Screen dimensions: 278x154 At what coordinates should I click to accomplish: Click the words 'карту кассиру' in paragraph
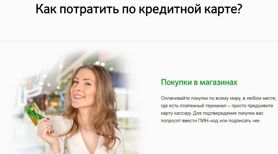tap(176, 113)
